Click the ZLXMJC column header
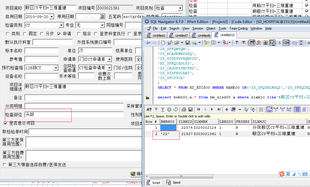This screenshot has width=310, height=187. [279, 122]
